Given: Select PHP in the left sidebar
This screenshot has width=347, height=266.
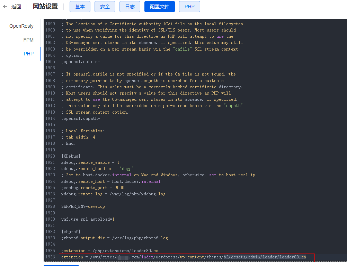Looking at the screenshot, I should coord(29,54).
